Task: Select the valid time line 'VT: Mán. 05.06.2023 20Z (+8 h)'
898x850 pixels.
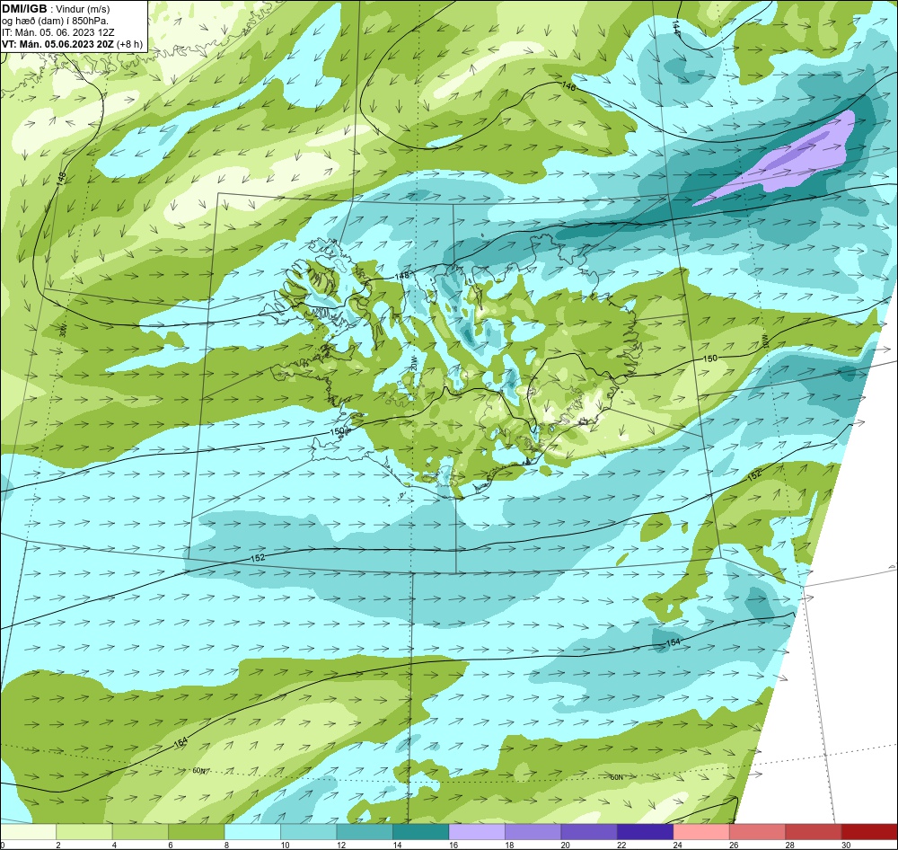Action: click(73, 44)
